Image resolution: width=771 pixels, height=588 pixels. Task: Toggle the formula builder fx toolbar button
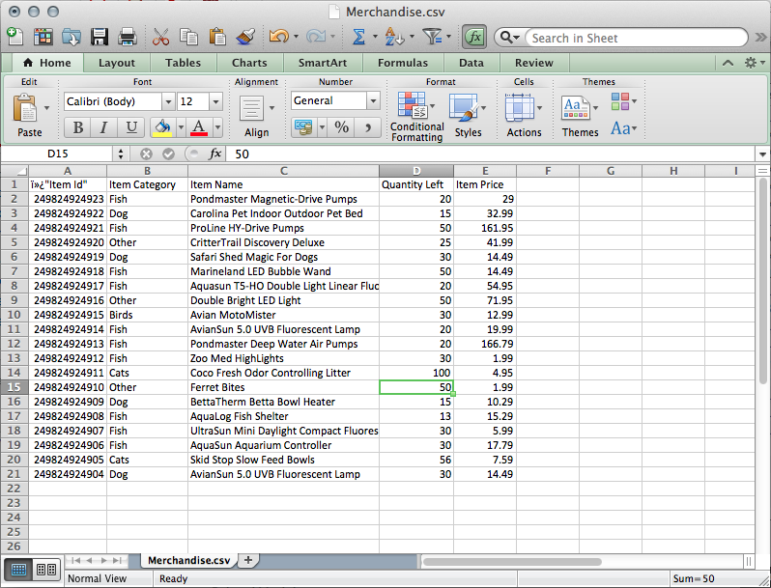tap(474, 37)
